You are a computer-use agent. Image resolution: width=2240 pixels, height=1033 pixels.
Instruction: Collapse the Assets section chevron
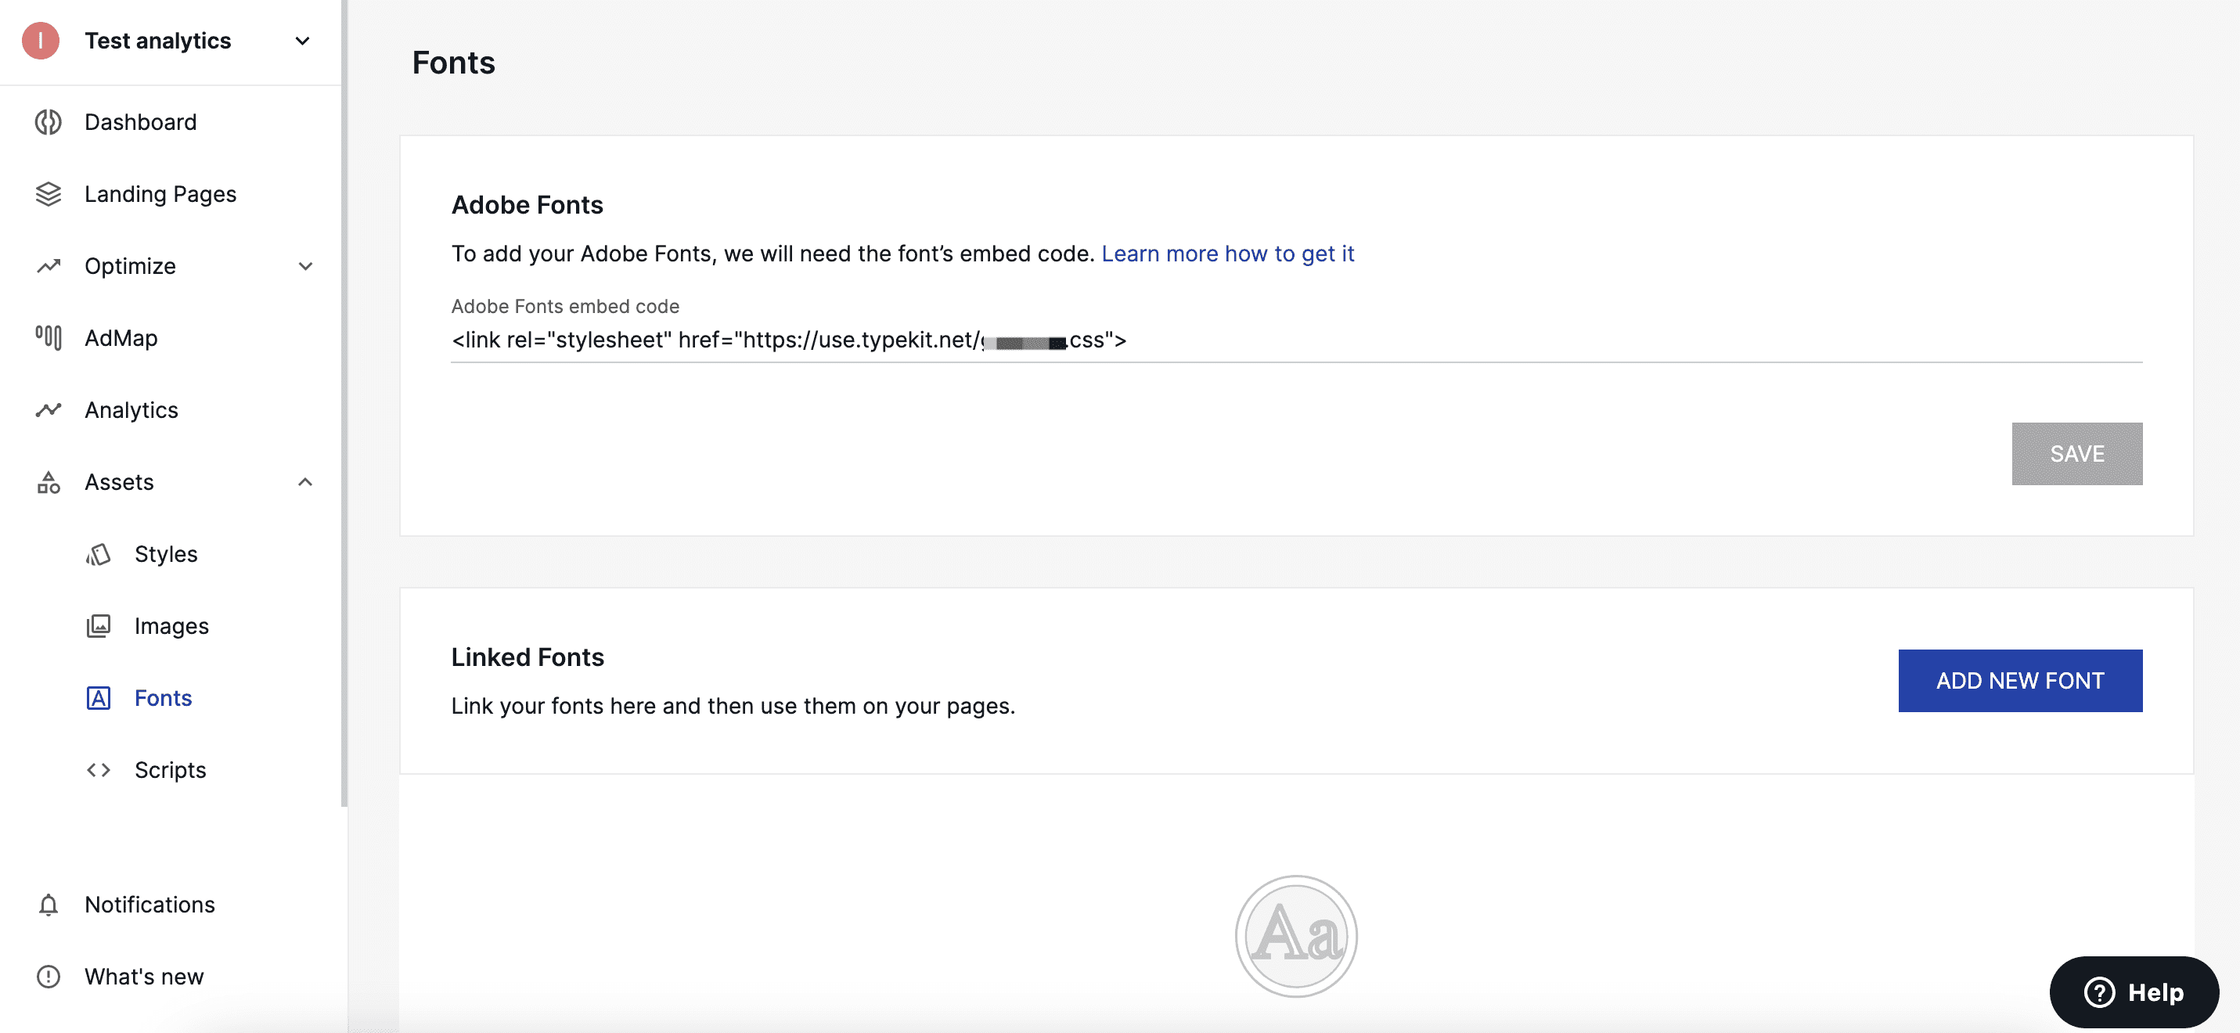[x=305, y=482]
